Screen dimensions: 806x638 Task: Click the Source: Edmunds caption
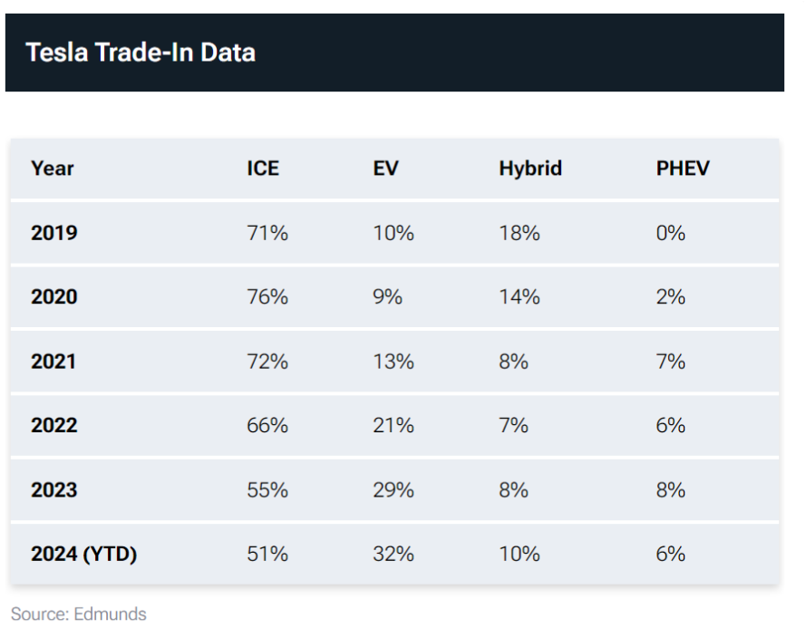pos(79,614)
